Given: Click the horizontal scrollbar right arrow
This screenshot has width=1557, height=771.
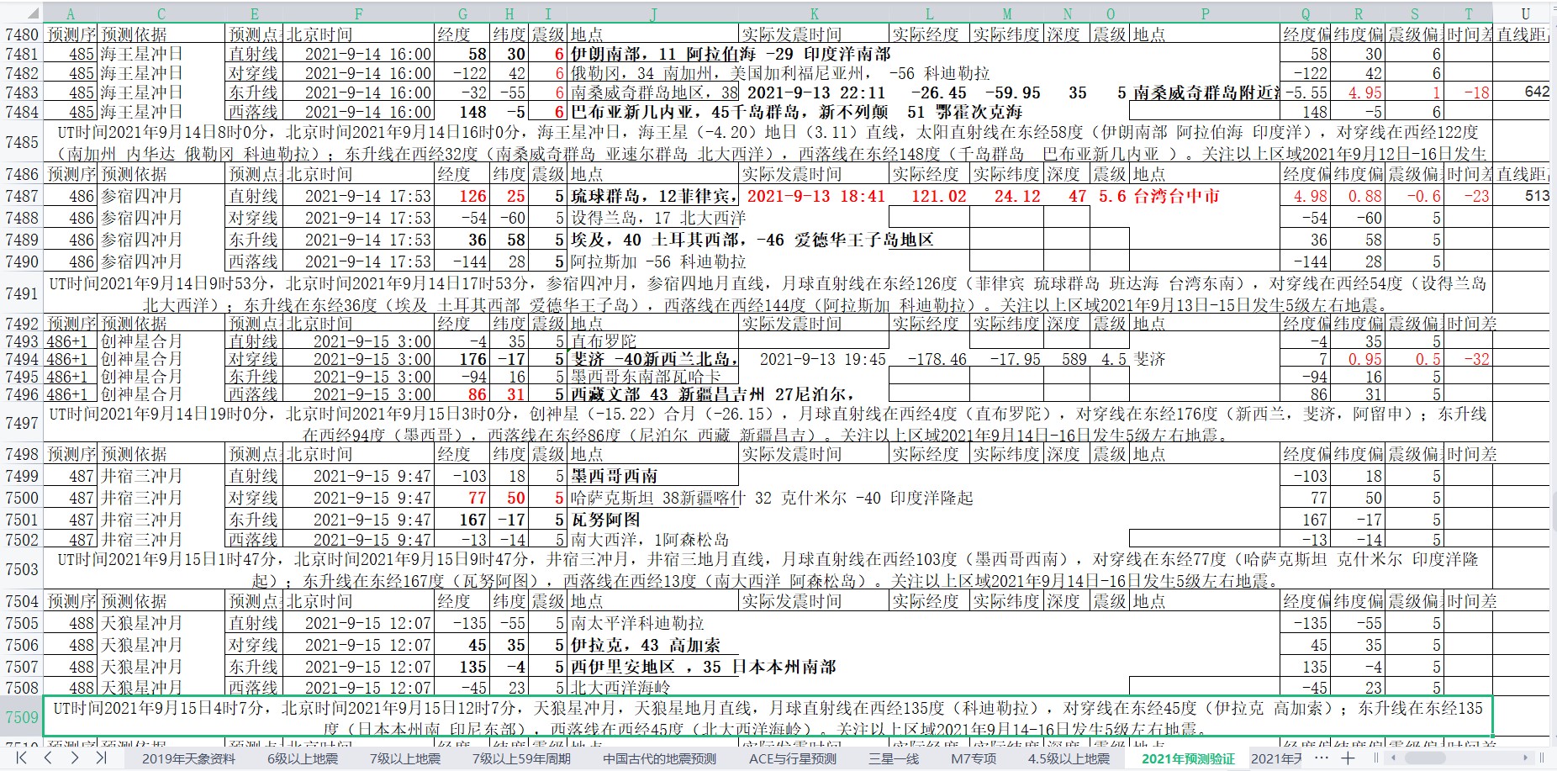Looking at the screenshot, I should pyautogui.click(x=1526, y=758).
